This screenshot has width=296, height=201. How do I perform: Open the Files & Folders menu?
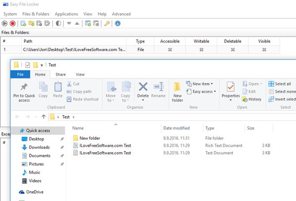[x=36, y=14]
